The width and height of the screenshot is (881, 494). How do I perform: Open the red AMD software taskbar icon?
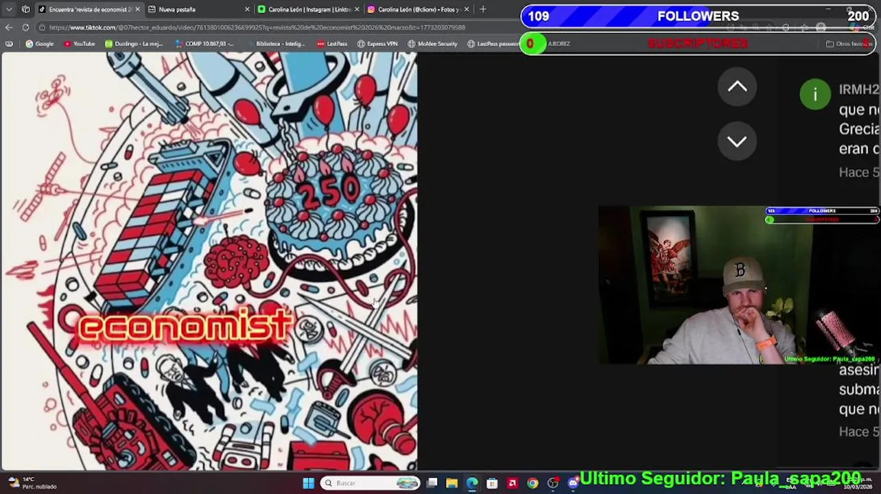(x=512, y=483)
